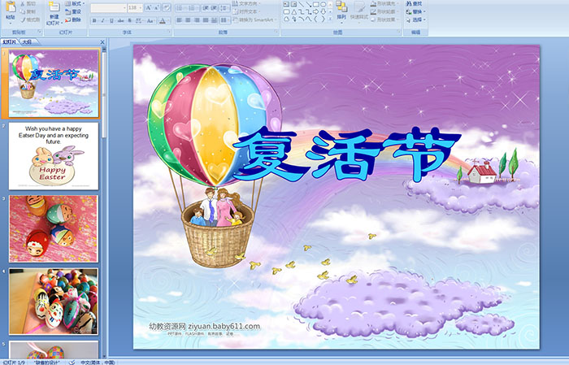Click the Bullets list icon

click(x=180, y=7)
